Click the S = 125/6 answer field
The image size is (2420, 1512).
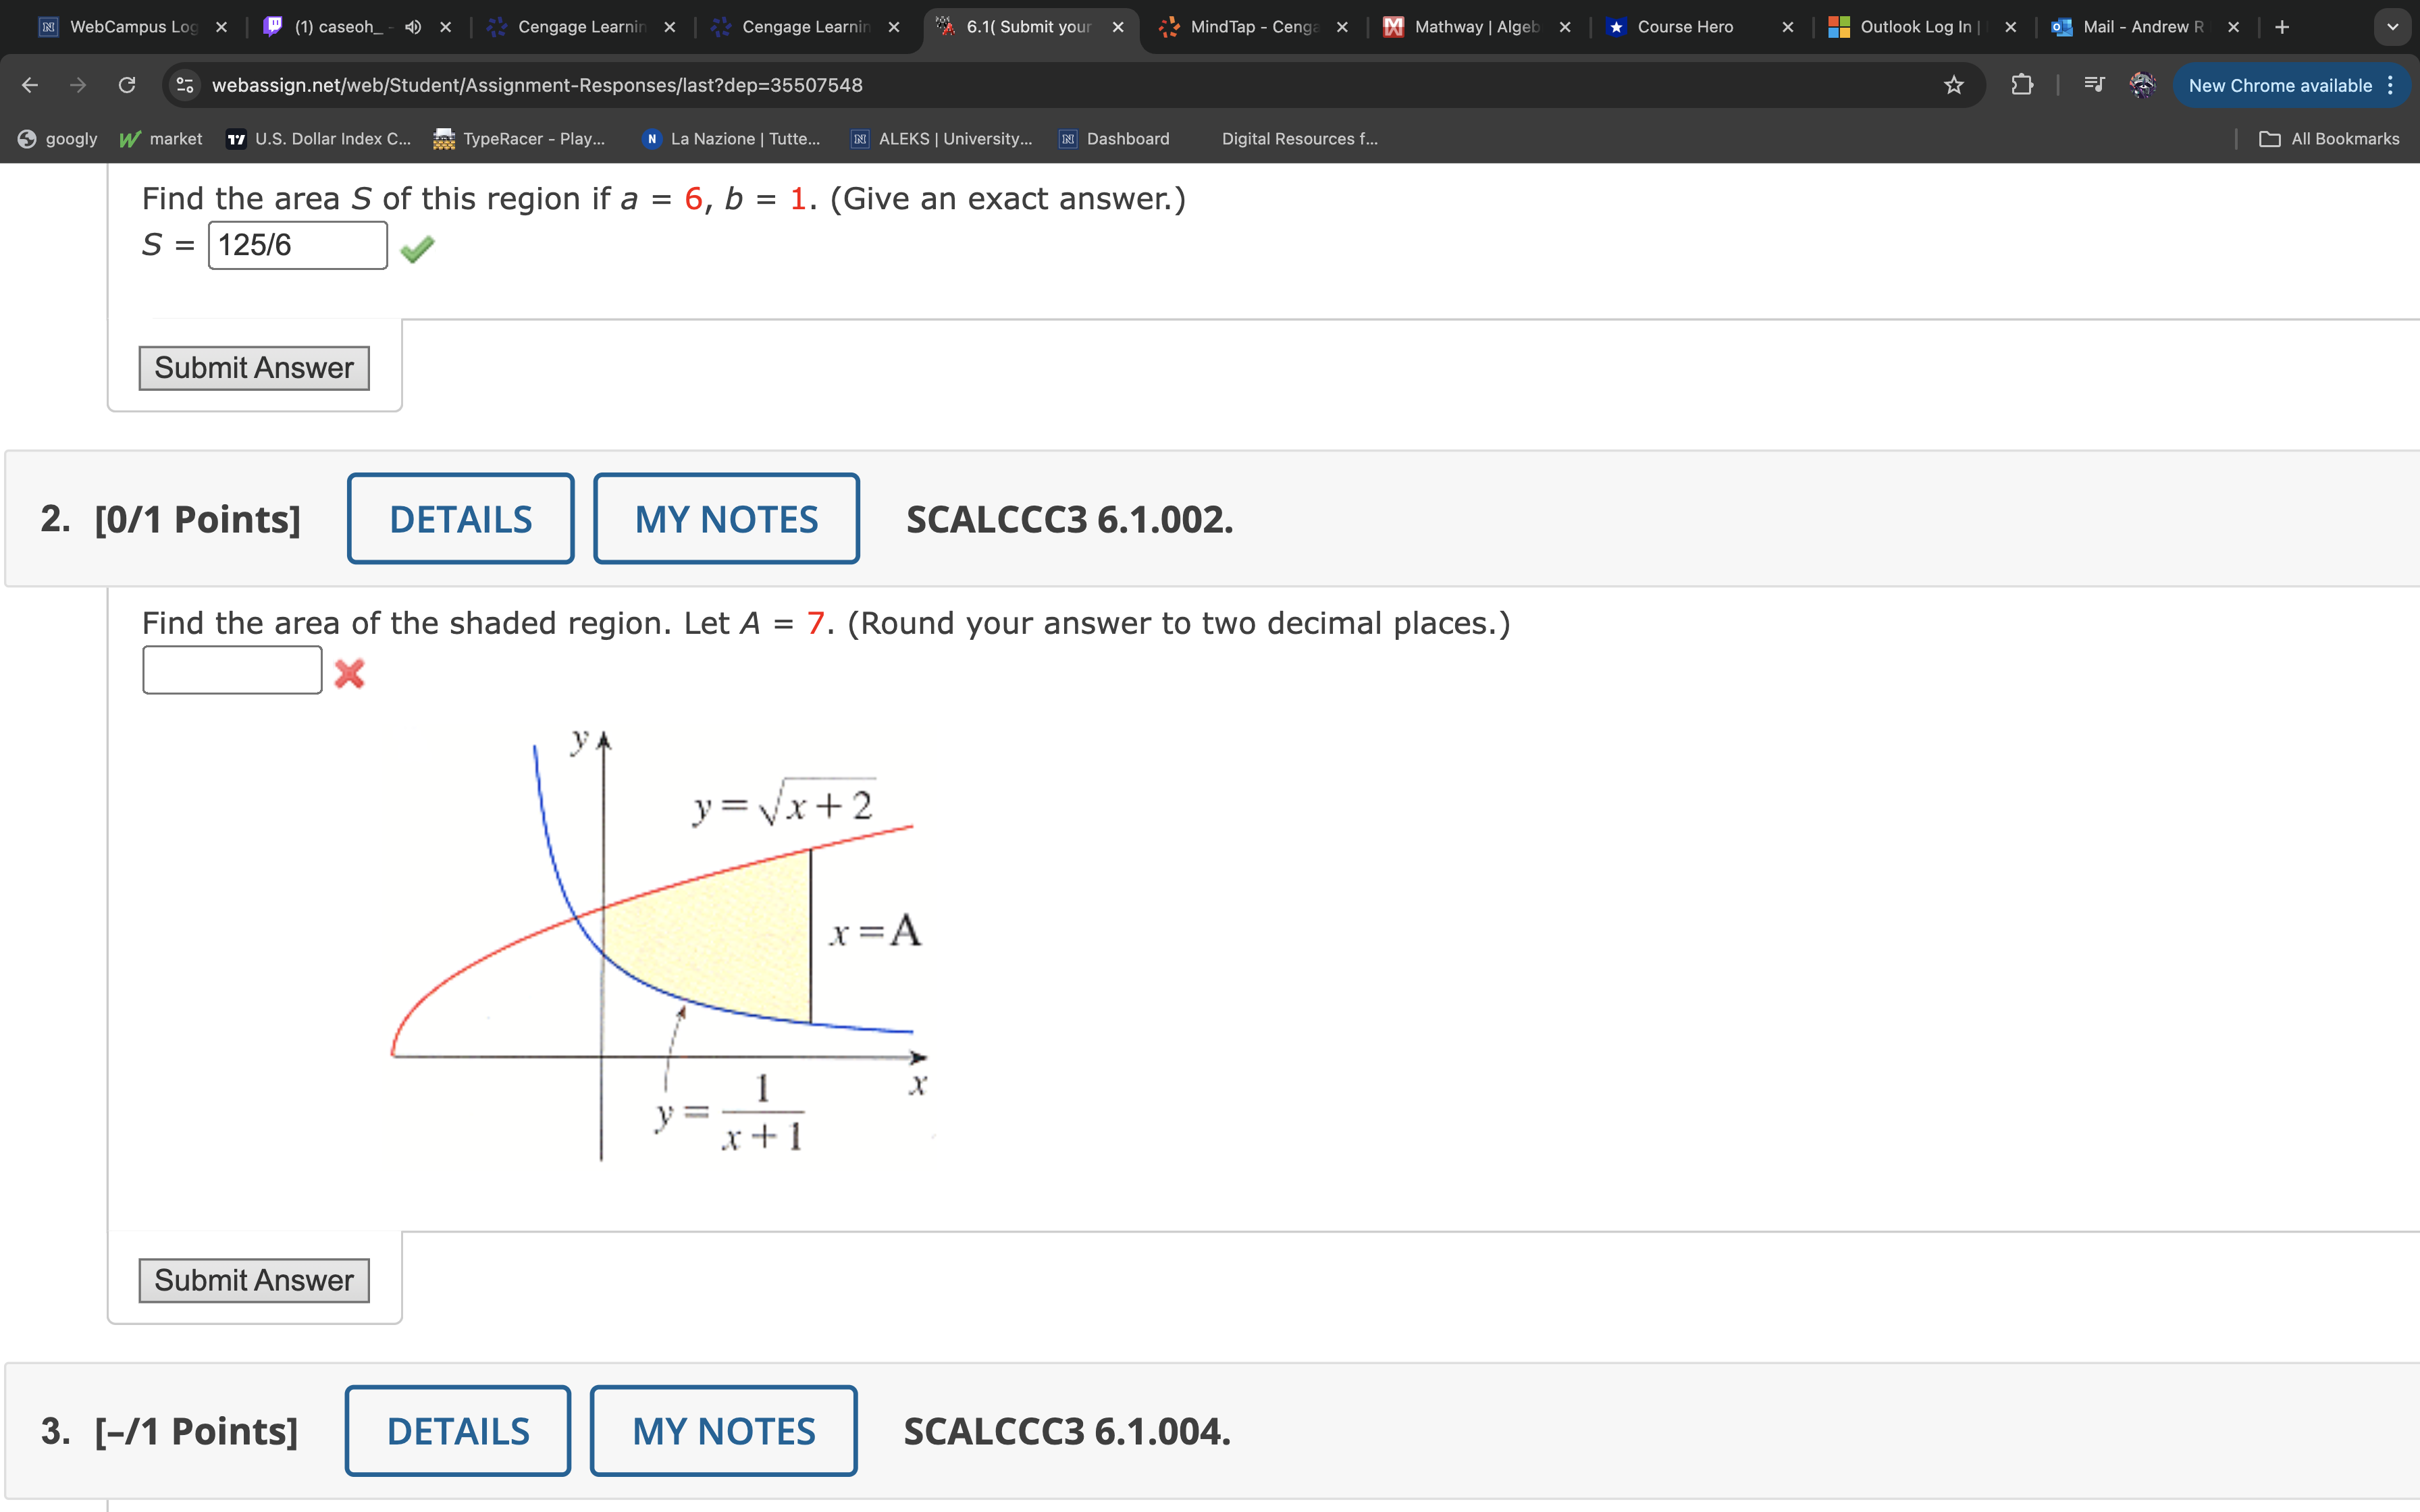coord(297,245)
